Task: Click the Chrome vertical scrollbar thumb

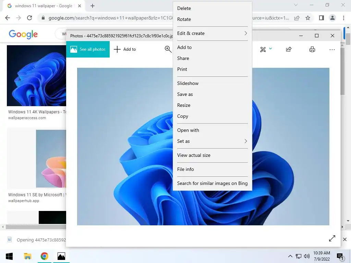Action: click(x=348, y=39)
